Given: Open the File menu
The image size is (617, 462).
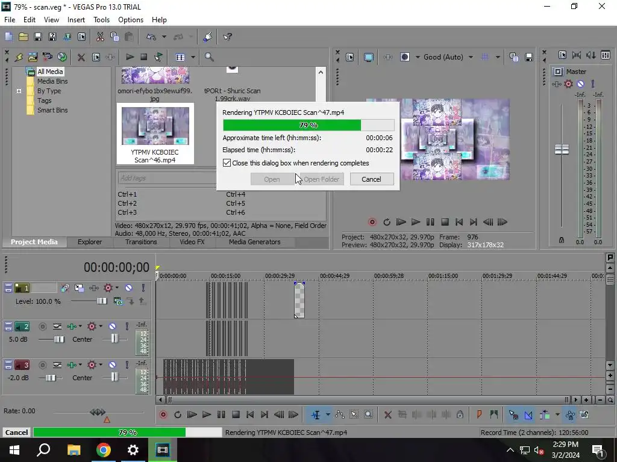Looking at the screenshot, I should coord(10,20).
